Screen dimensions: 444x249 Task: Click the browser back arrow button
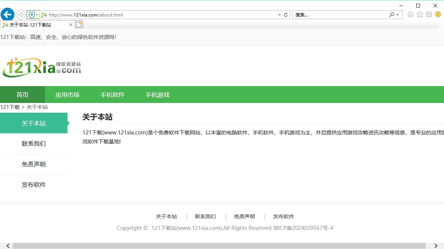click(x=7, y=15)
